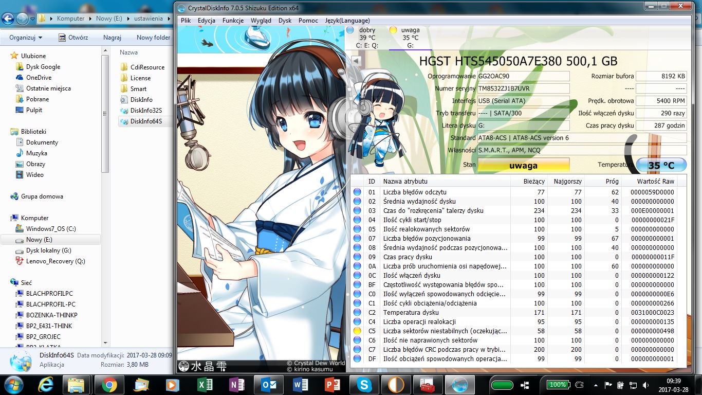The height and width of the screenshot is (395, 702).
Task: Click the Explorer navigation pane scrollbar up arrow
Action: pos(105,51)
